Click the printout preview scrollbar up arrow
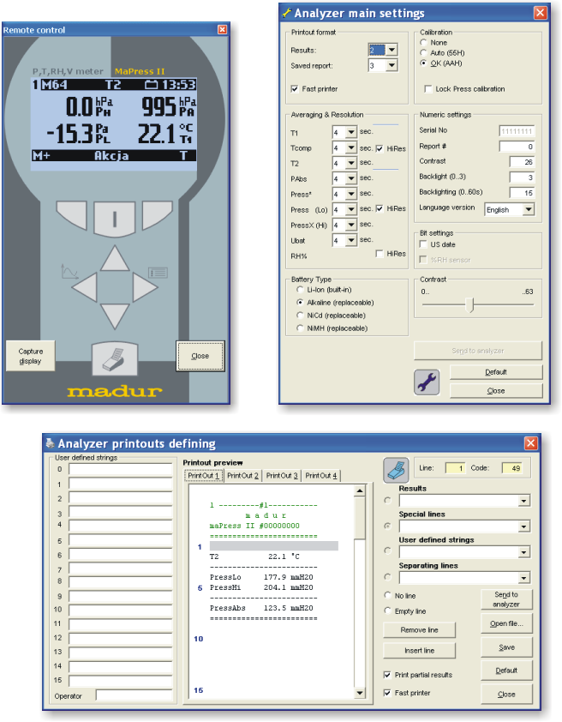Image resolution: width=562 pixels, height=722 pixels. 360,491
